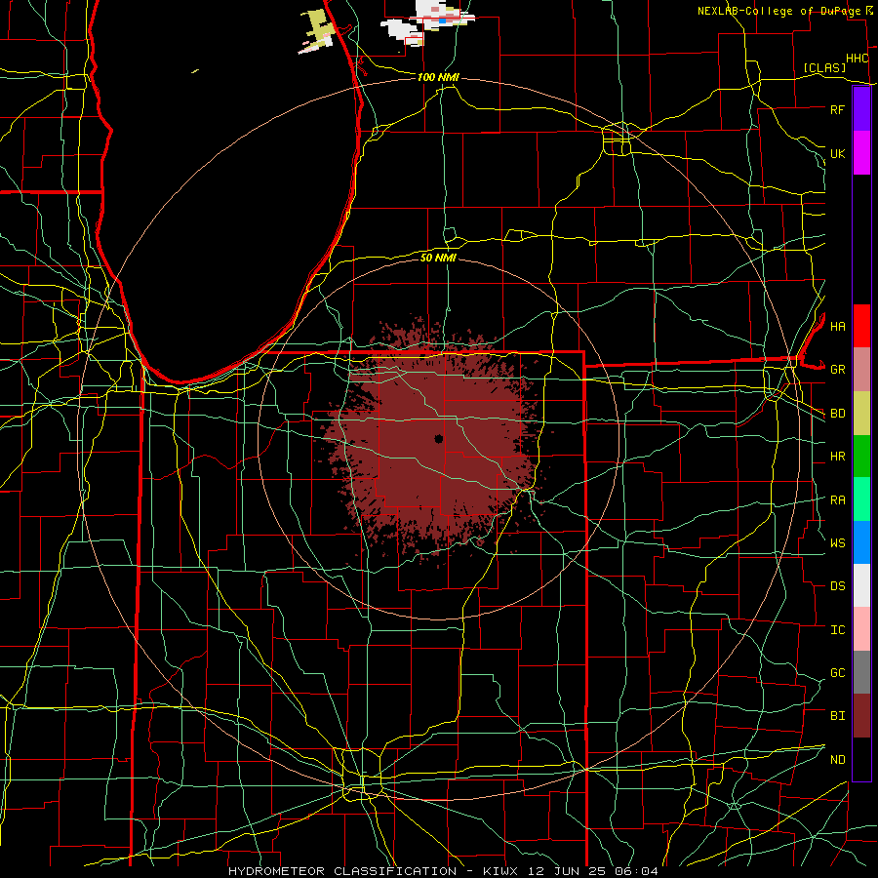Screen dimensions: 878x878
Task: Select the red HA legend swatch
Action: 861,326
